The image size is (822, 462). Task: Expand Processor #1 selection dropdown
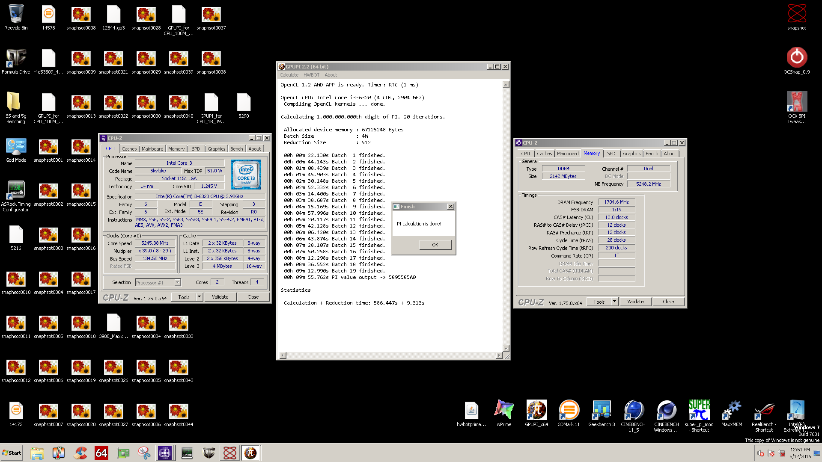[x=177, y=282]
